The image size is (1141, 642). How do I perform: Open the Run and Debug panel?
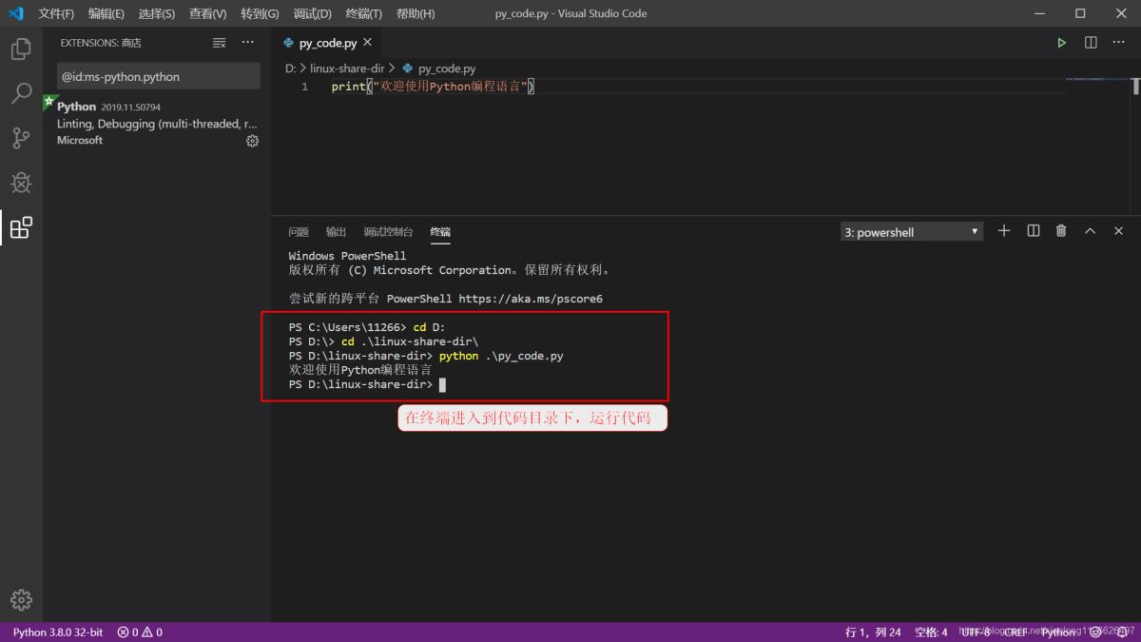[21, 183]
